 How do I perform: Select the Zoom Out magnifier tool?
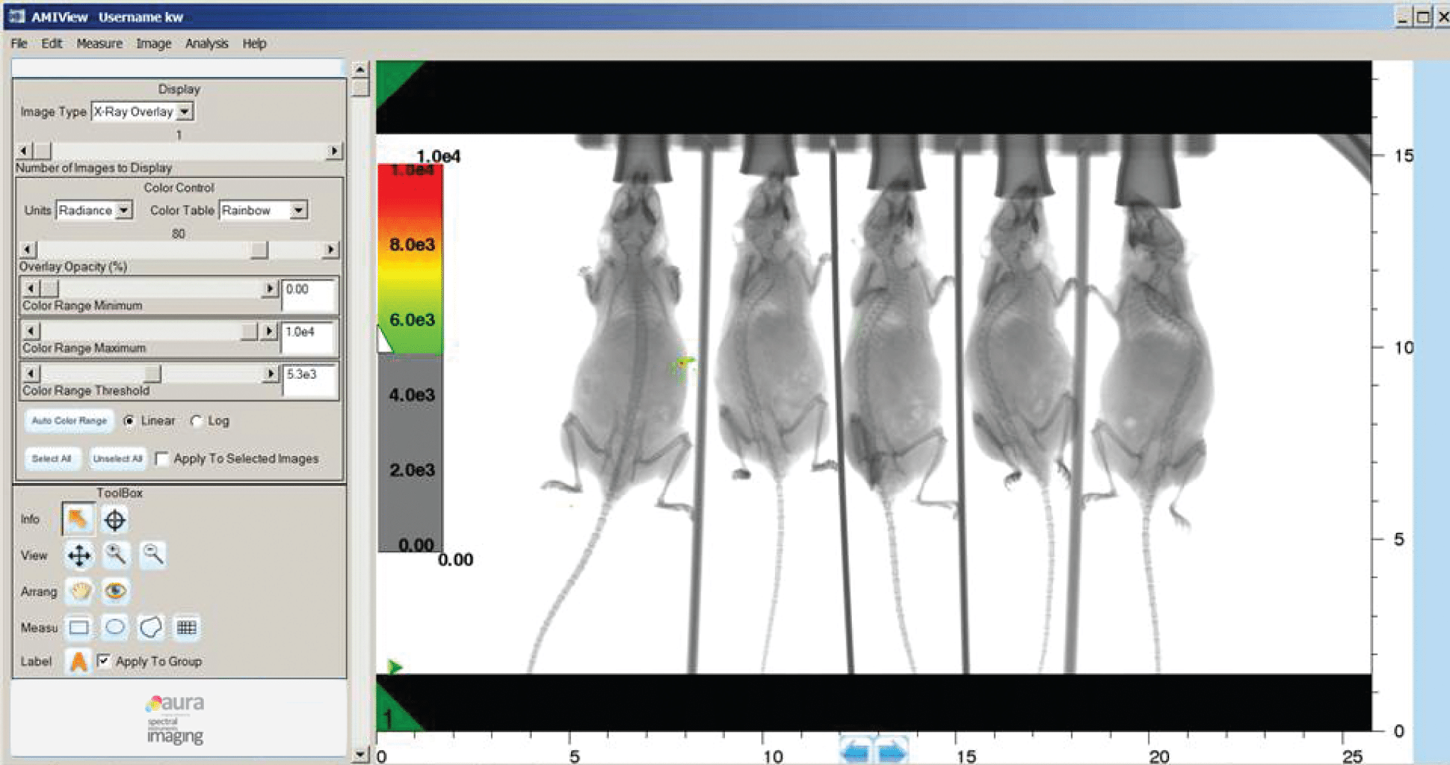(152, 556)
